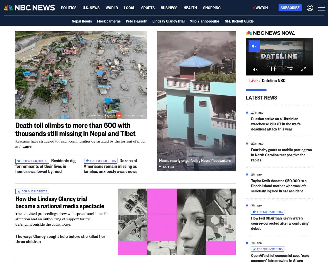Screen dimensions: 328x262
Task: Open the Fed Chairman Kevin Warsh story
Action: (x=280, y=223)
